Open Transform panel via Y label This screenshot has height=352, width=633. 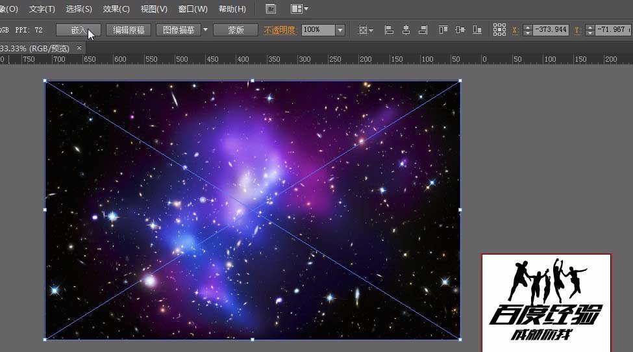click(578, 31)
